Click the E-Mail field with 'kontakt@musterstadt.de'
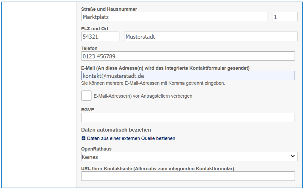Image resolution: width=304 pixels, height=190 pixels. click(x=188, y=76)
